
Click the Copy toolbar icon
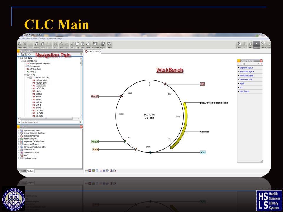click(x=78, y=44)
